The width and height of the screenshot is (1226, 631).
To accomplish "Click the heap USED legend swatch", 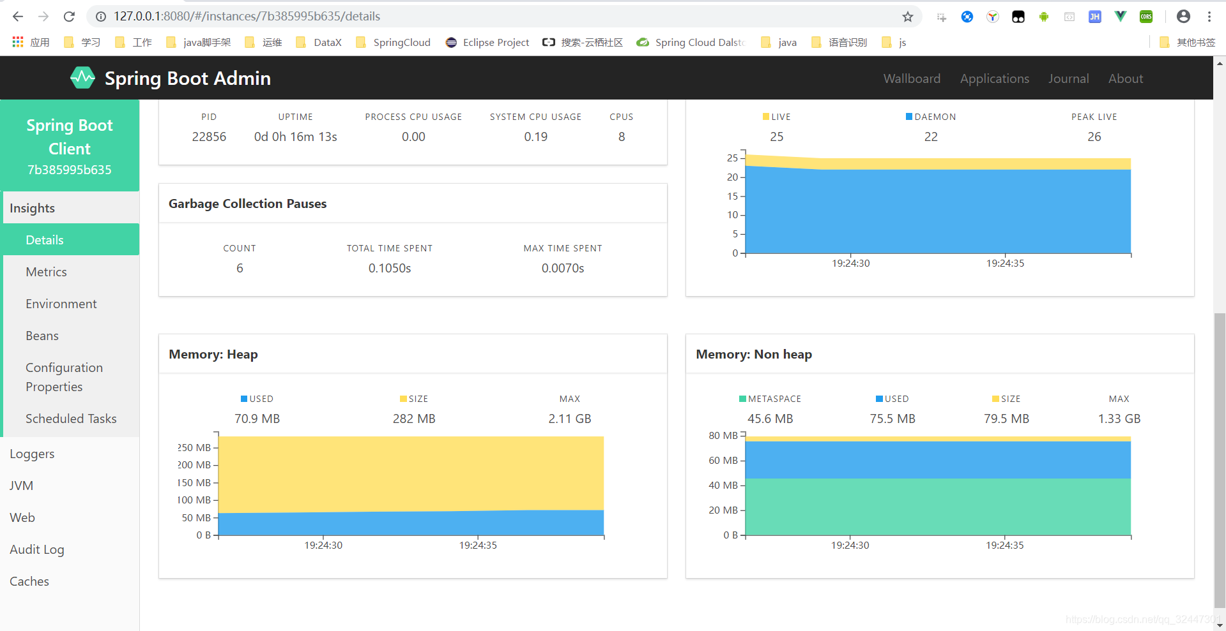I will (244, 399).
